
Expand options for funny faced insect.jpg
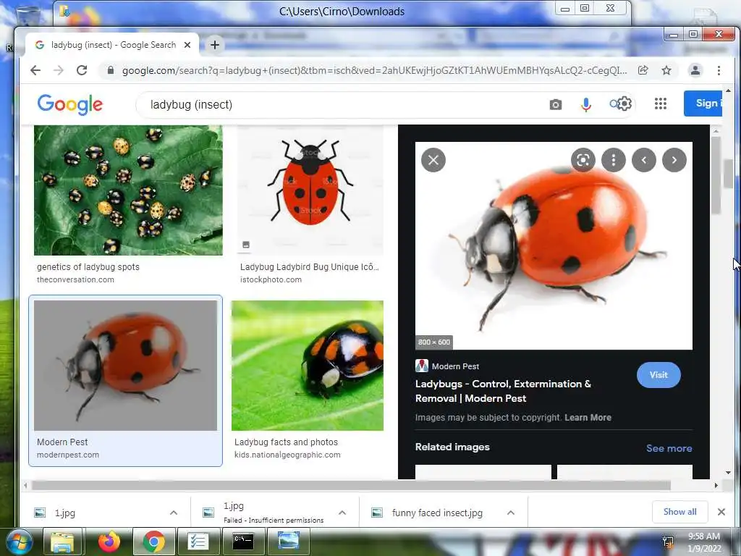click(511, 513)
